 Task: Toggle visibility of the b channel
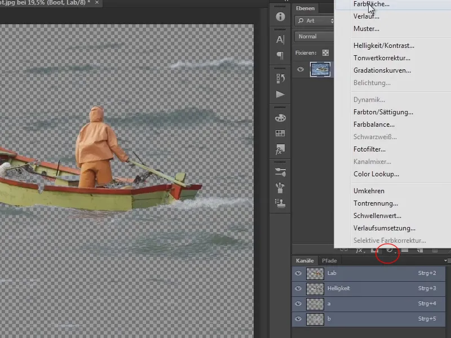298,319
